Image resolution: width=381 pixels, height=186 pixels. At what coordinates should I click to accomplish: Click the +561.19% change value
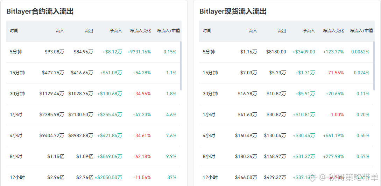tap(333, 135)
